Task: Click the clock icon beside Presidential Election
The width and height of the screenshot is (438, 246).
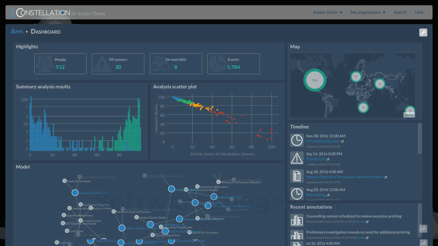Action: coord(297,140)
